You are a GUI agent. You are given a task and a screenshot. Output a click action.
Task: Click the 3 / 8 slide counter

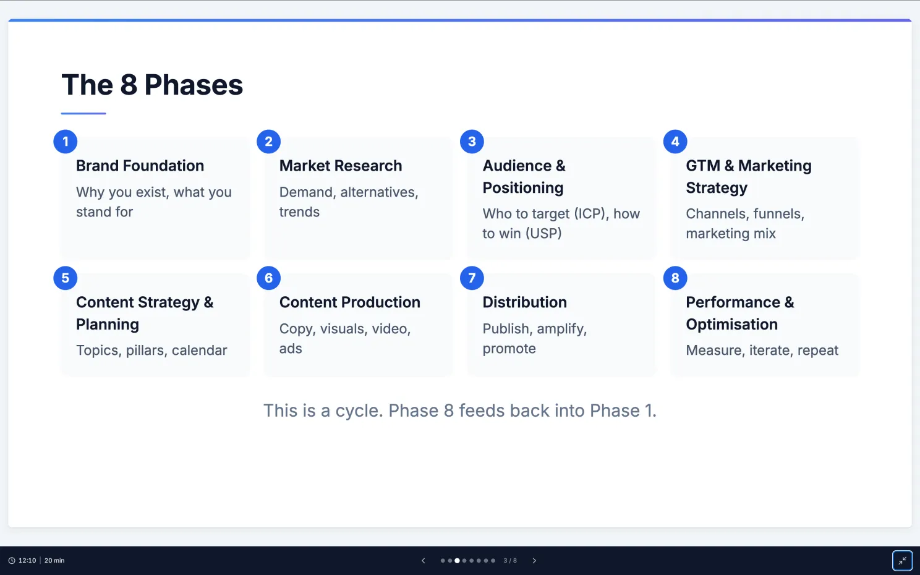pyautogui.click(x=510, y=561)
